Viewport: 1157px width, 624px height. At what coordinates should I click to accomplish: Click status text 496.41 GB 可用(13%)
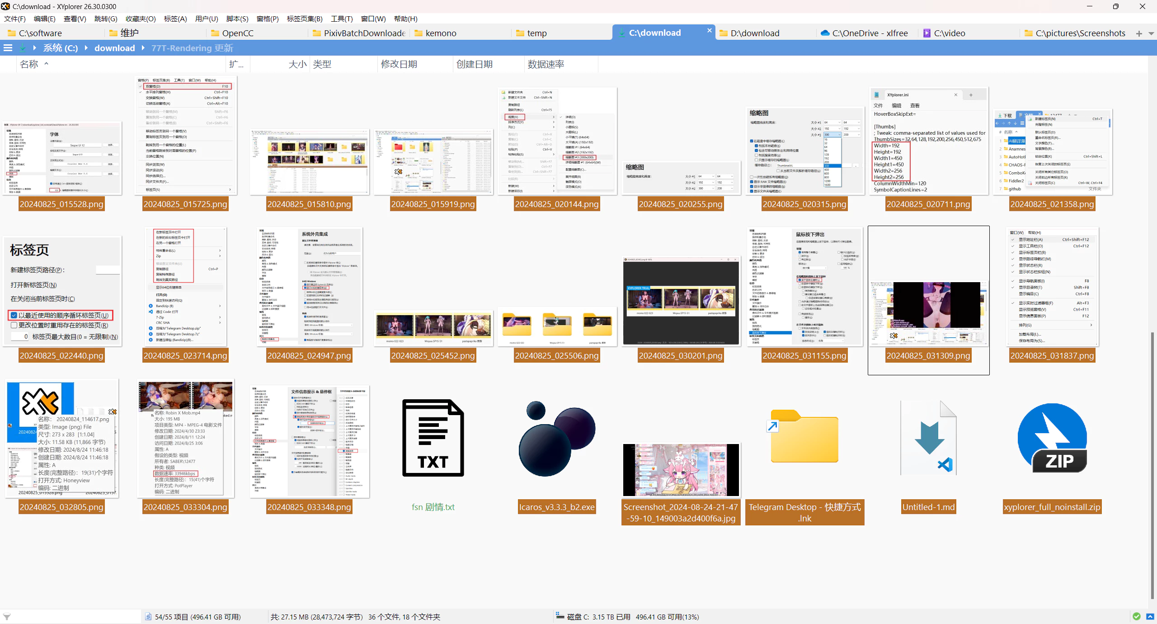[x=667, y=617]
